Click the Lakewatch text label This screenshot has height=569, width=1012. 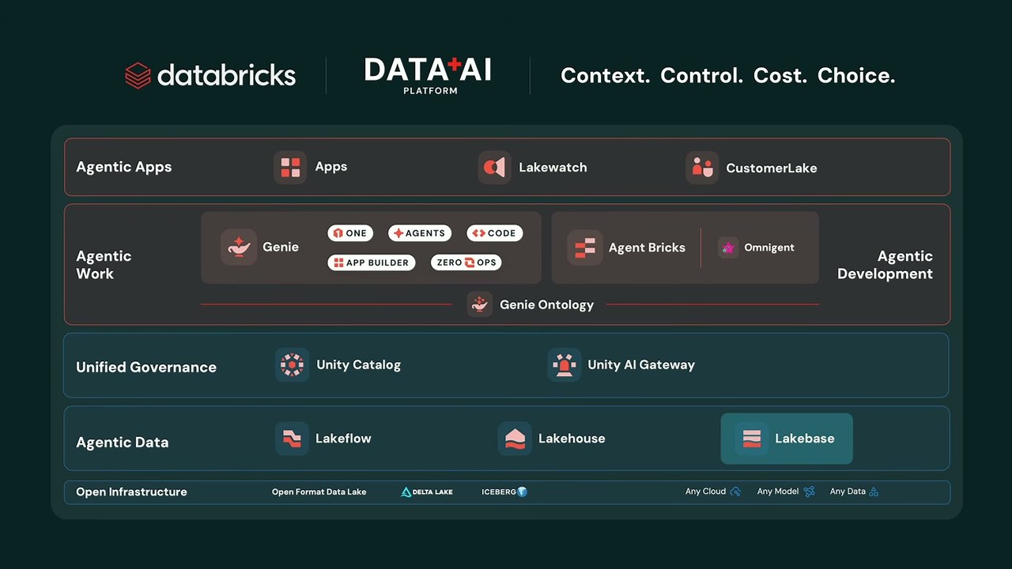553,168
